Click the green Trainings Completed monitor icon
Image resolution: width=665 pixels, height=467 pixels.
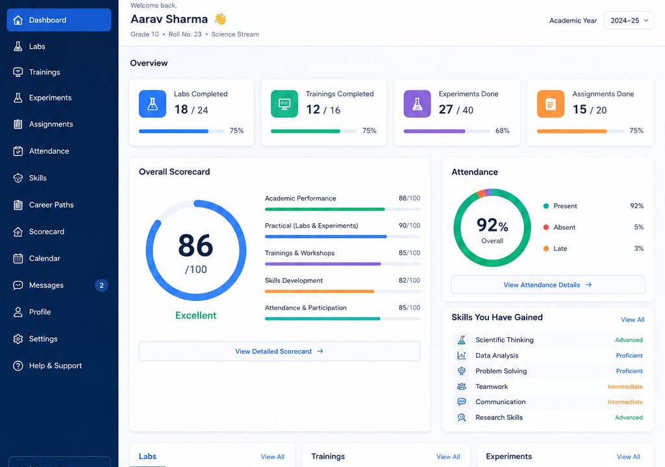[284, 104]
